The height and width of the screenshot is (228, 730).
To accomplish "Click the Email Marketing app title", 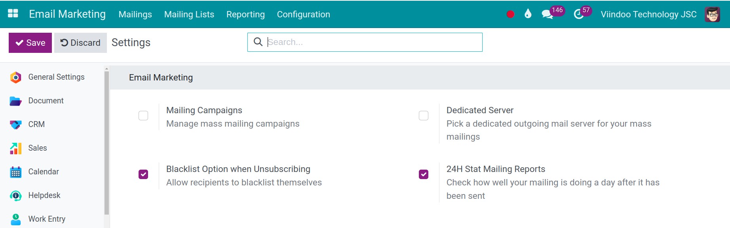I will point(67,14).
